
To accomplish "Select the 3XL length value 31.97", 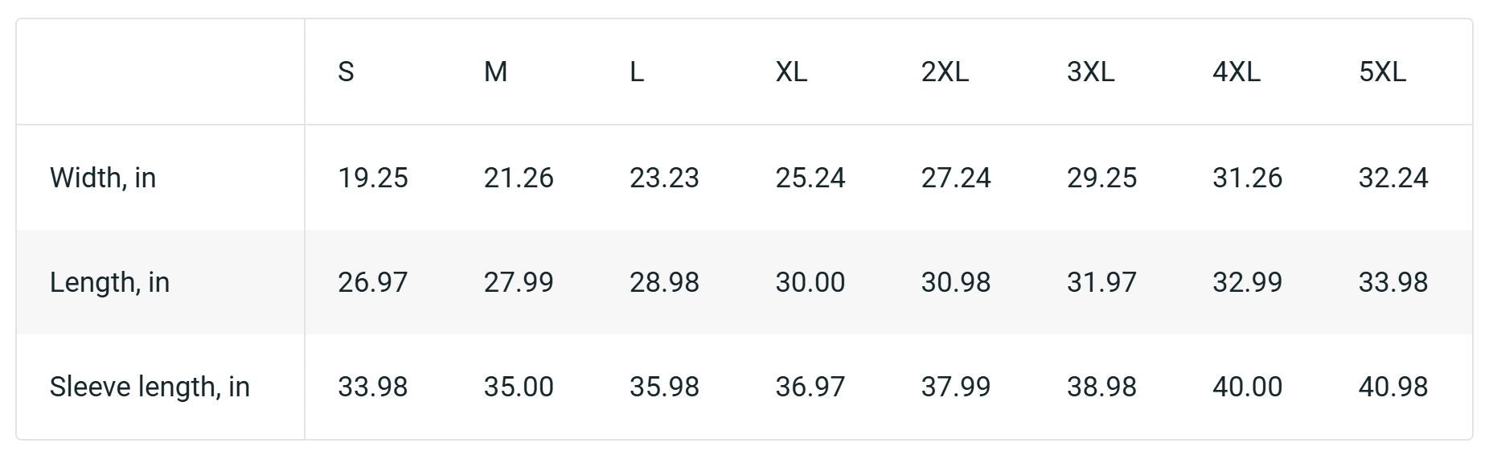I will coord(1101,282).
